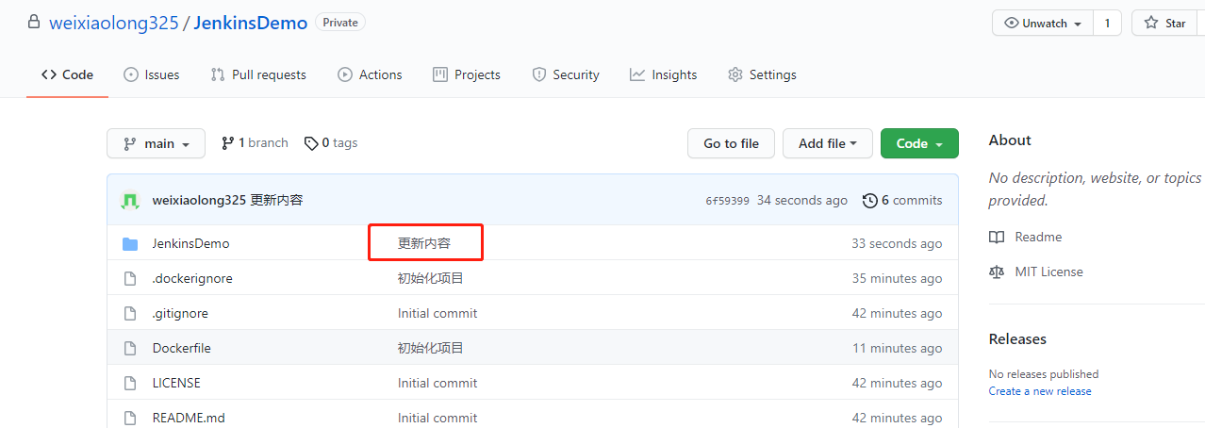Expand the green Code dropdown button
The height and width of the screenshot is (428, 1205).
click(919, 143)
